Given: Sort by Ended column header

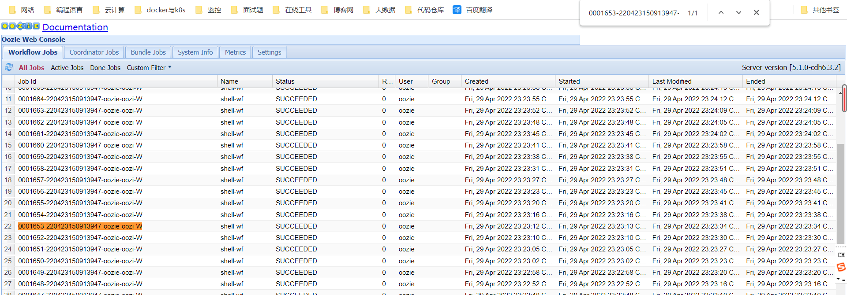Looking at the screenshot, I should point(789,81).
